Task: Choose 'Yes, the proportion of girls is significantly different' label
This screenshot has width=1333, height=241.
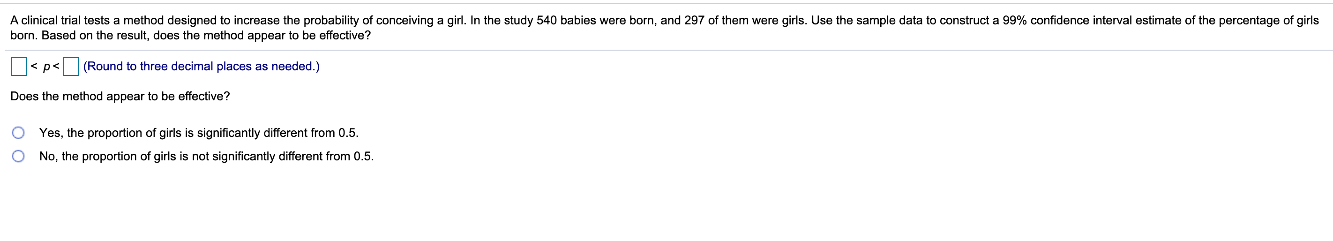Action: point(199,133)
